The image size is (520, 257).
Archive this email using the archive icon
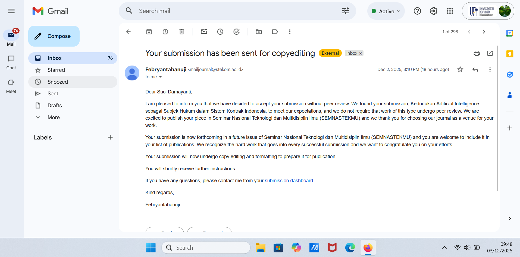coord(149,32)
